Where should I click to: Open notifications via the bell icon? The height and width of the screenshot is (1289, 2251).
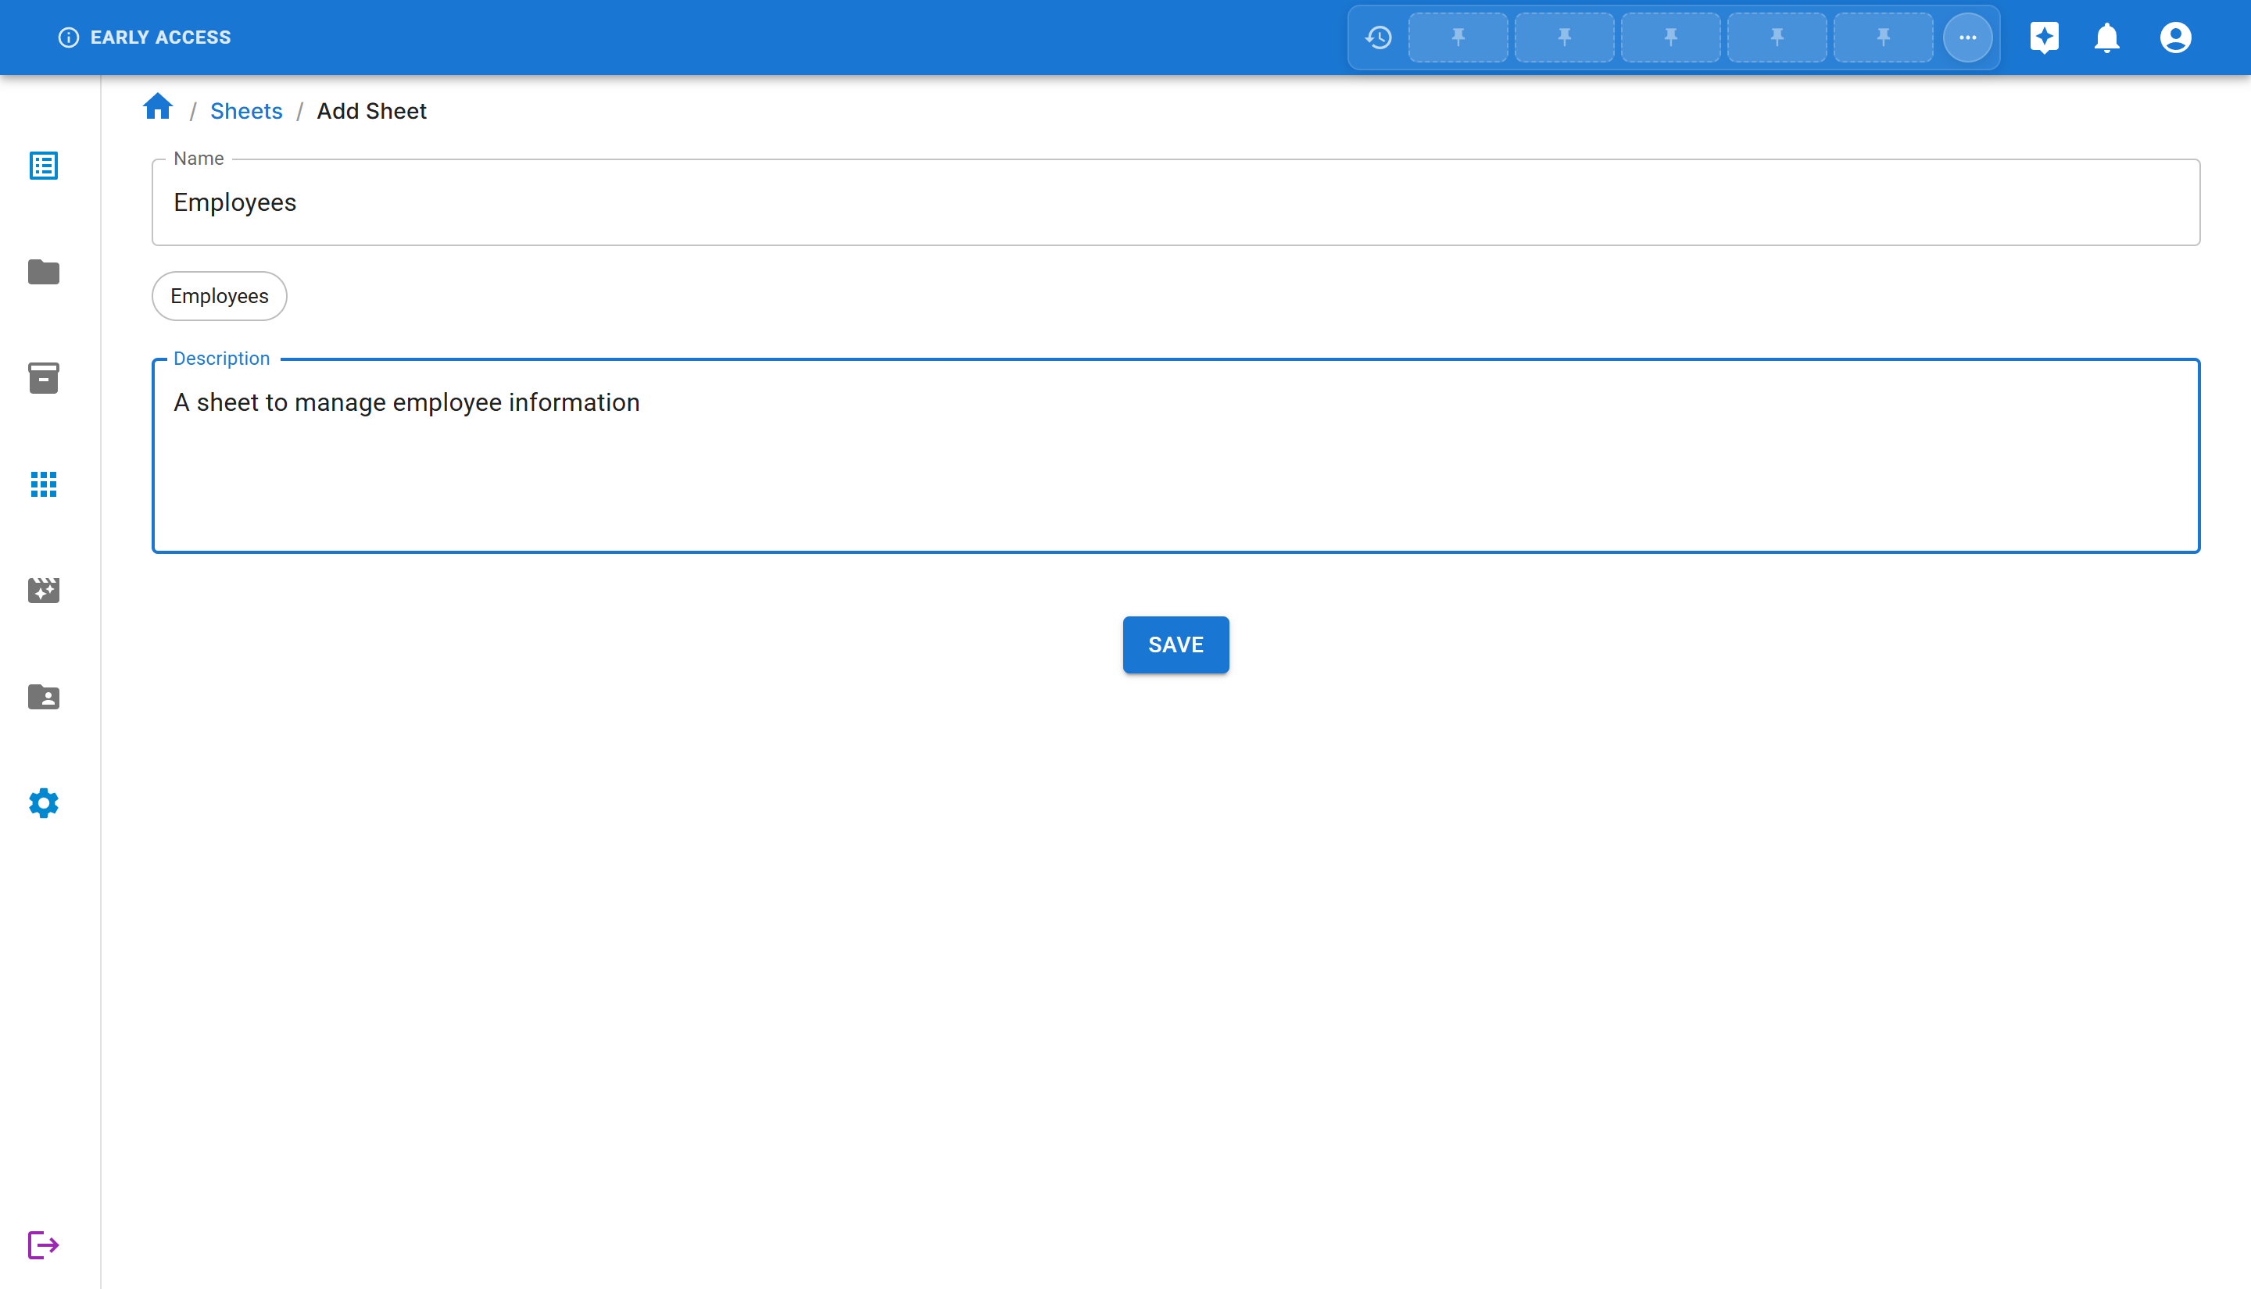point(2107,37)
